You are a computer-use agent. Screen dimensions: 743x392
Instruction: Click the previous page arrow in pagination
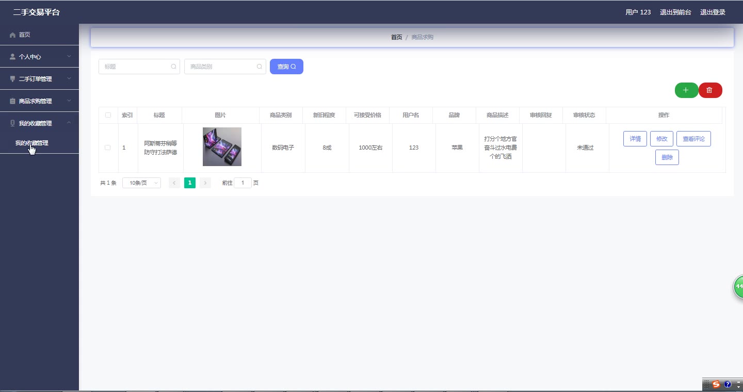(174, 183)
